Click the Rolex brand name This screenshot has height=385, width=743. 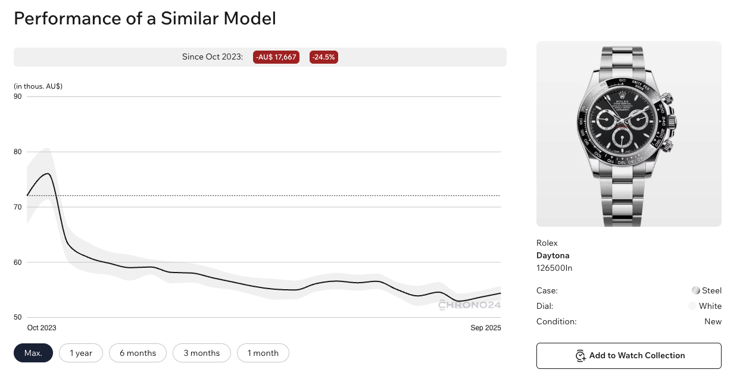[547, 243]
